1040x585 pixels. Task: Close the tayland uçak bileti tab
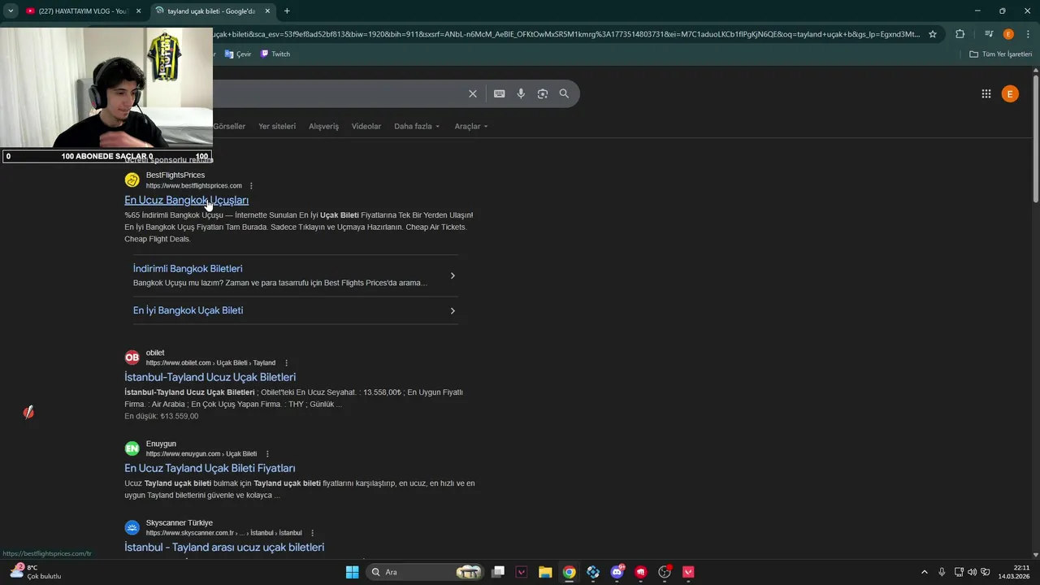(266, 11)
